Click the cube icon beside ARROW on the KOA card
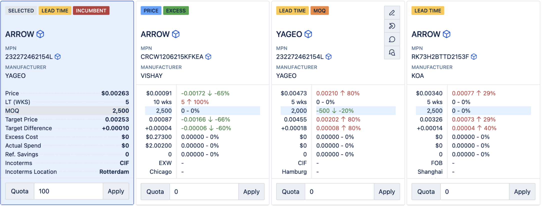This screenshot has width=542, height=206. [x=446, y=34]
